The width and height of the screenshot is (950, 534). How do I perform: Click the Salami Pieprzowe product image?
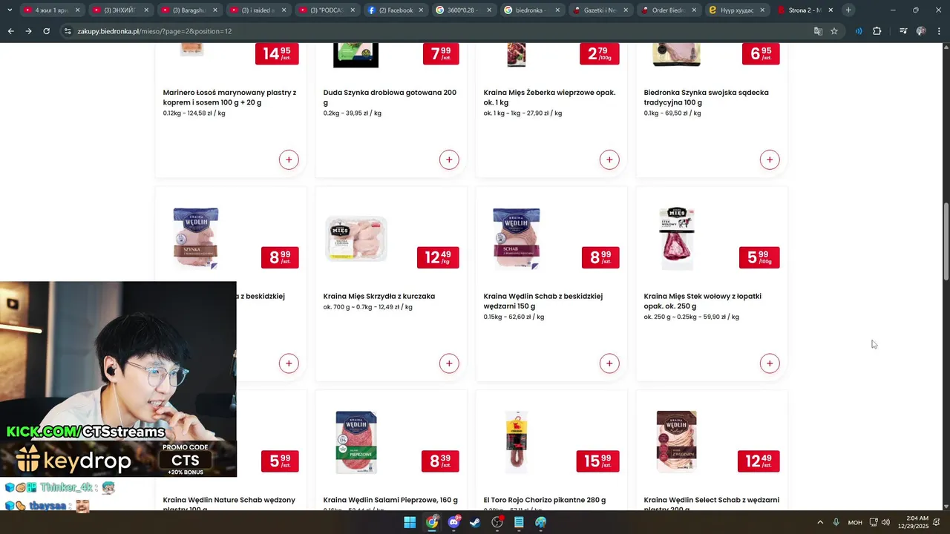[356, 442]
